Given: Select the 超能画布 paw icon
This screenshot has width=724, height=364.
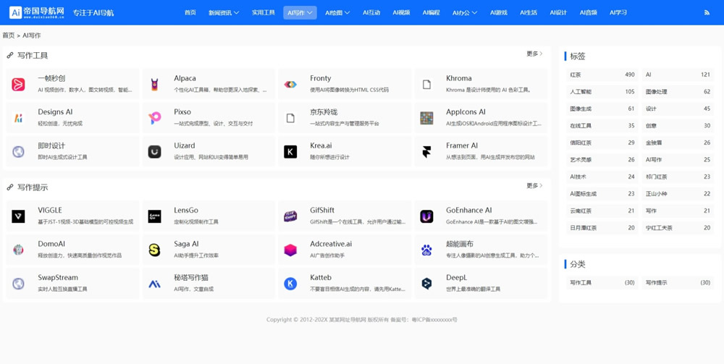Looking at the screenshot, I should pyautogui.click(x=426, y=250).
